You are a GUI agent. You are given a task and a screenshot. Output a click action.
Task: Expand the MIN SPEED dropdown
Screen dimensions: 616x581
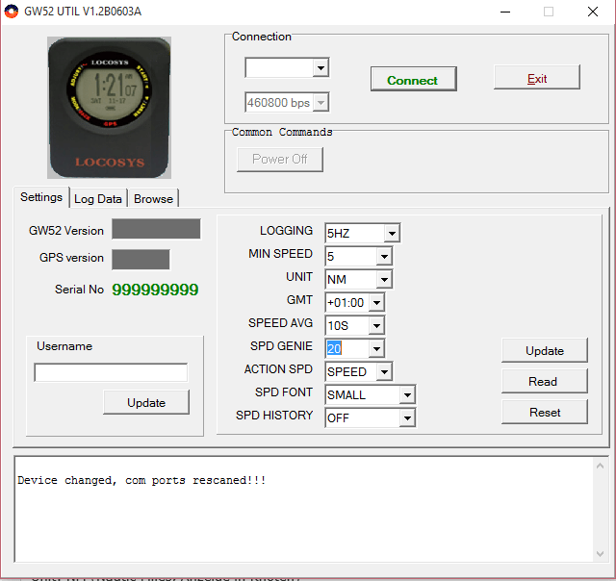tap(384, 257)
